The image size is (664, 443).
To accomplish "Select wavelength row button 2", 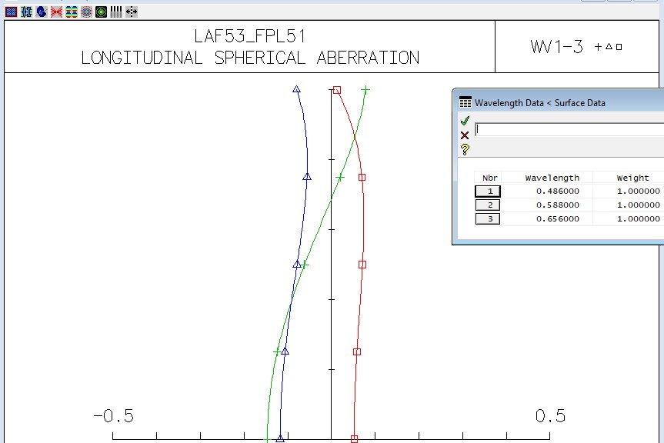I will [488, 205].
